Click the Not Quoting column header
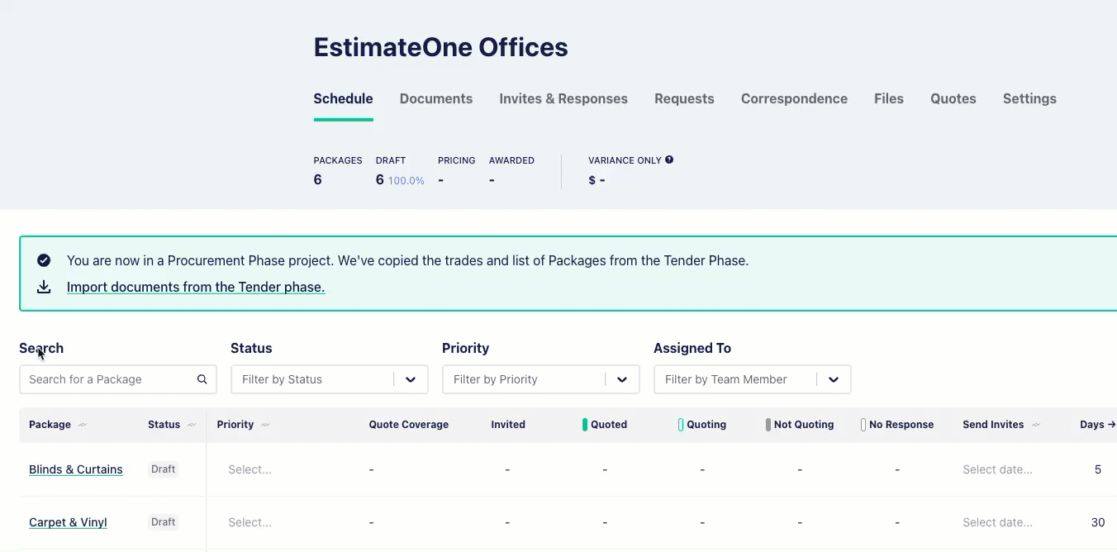Screen dimensions: 1117x552 [x=800, y=425]
